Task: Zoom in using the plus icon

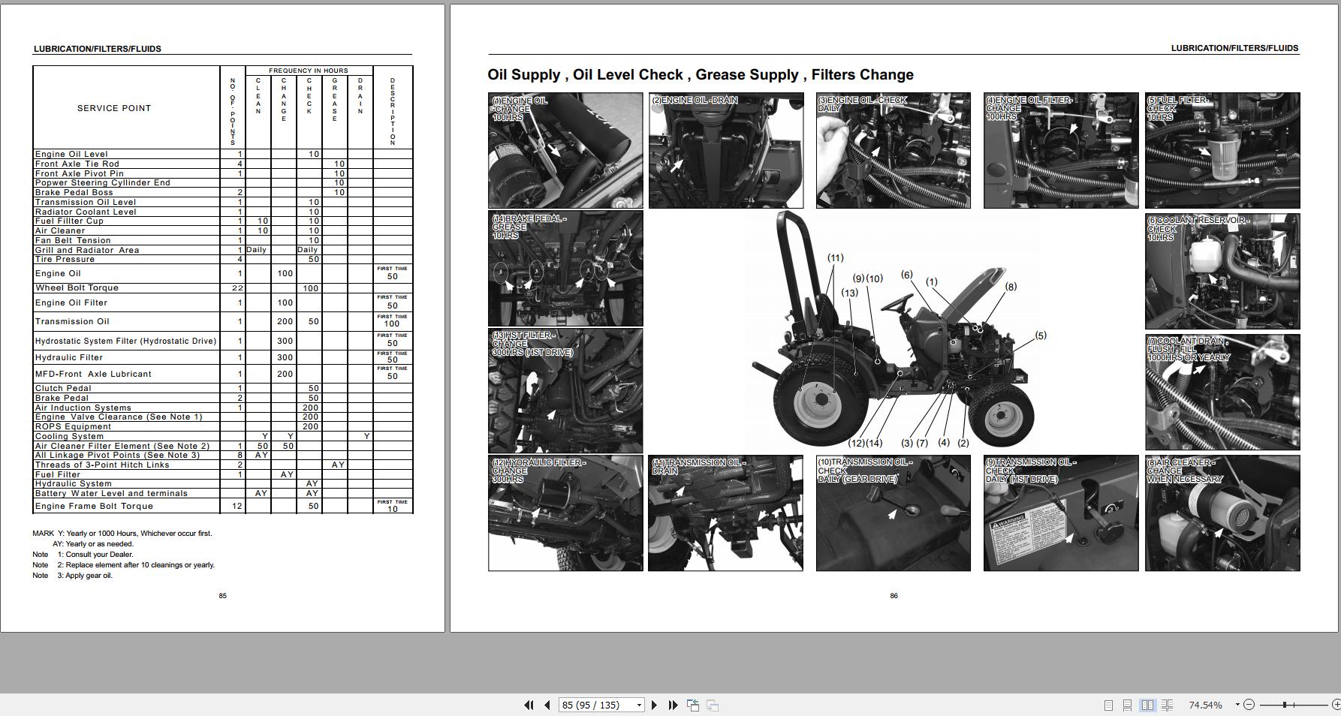Action: pos(1337,705)
